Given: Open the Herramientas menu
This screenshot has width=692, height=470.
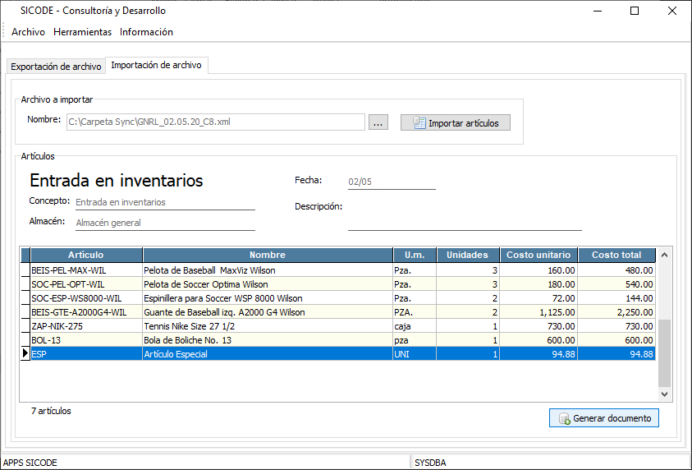Looking at the screenshot, I should pyautogui.click(x=82, y=32).
